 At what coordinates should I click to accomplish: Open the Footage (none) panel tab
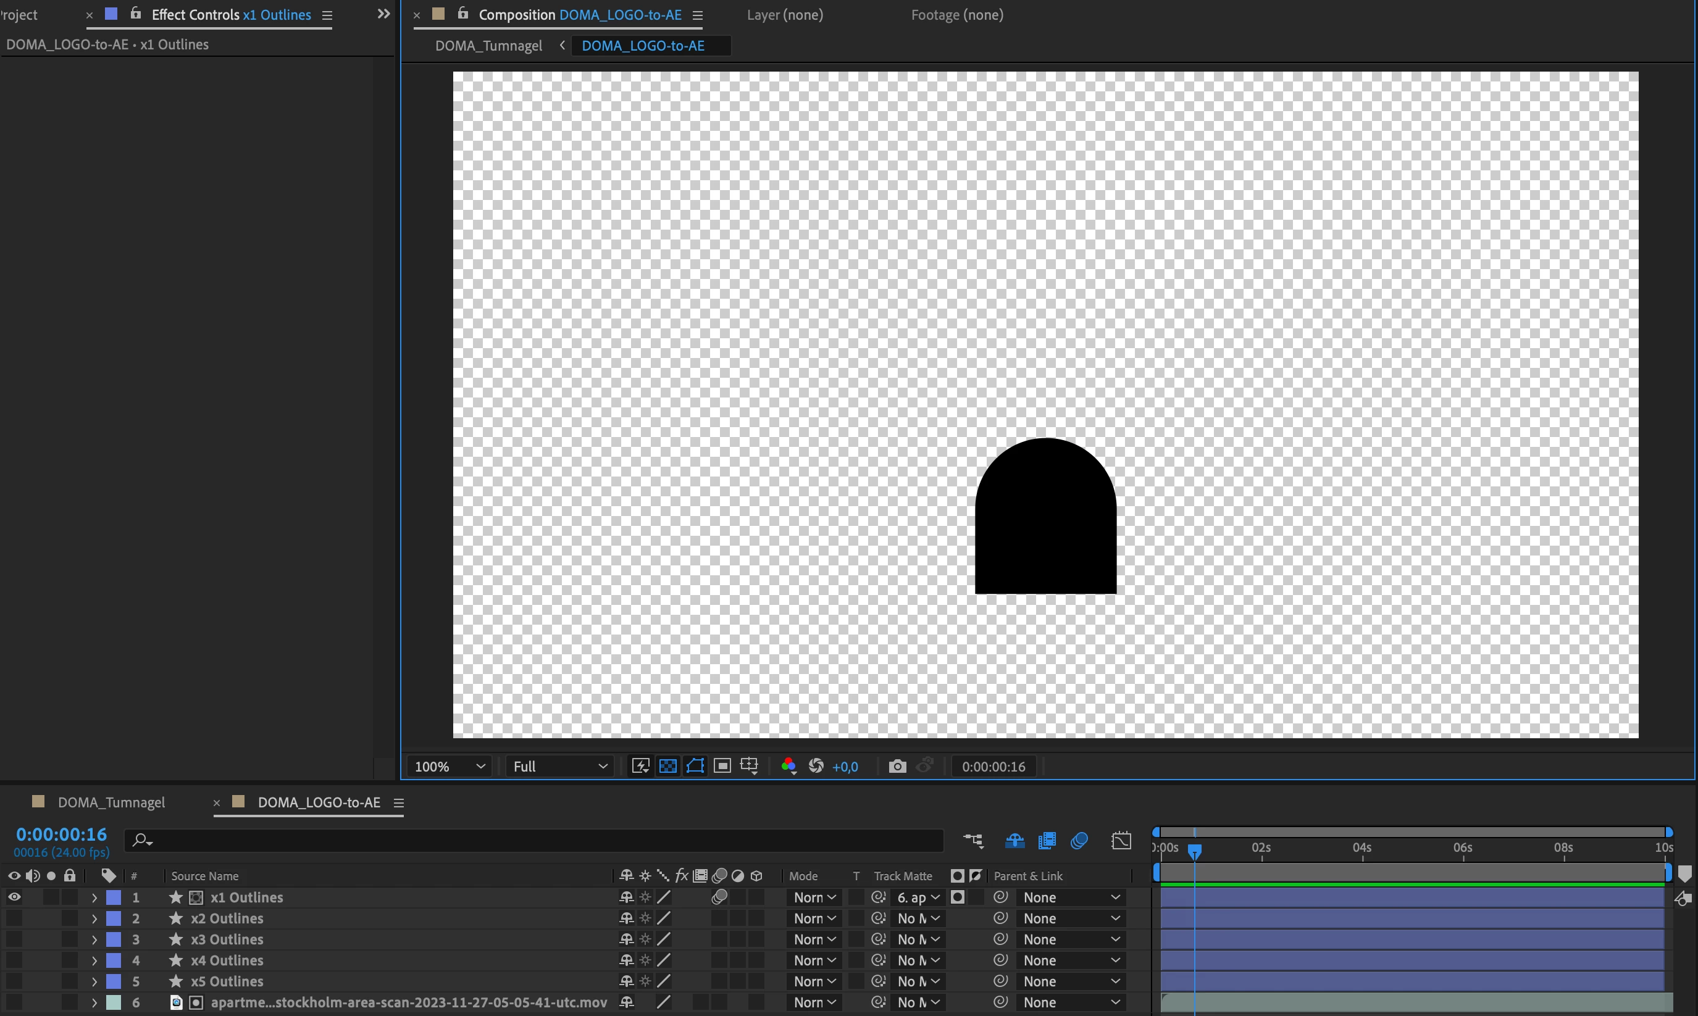click(956, 14)
